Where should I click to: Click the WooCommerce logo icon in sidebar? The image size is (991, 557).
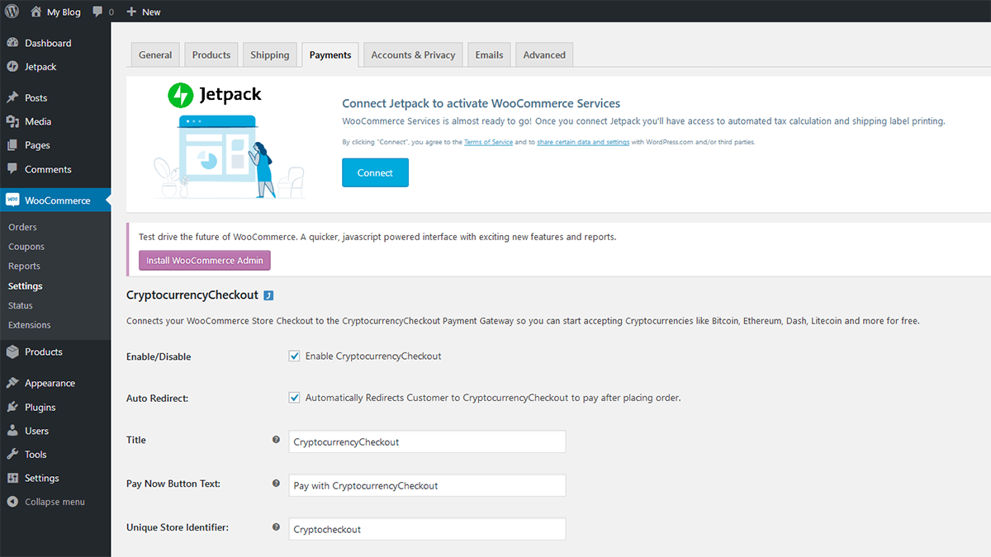tap(12, 201)
